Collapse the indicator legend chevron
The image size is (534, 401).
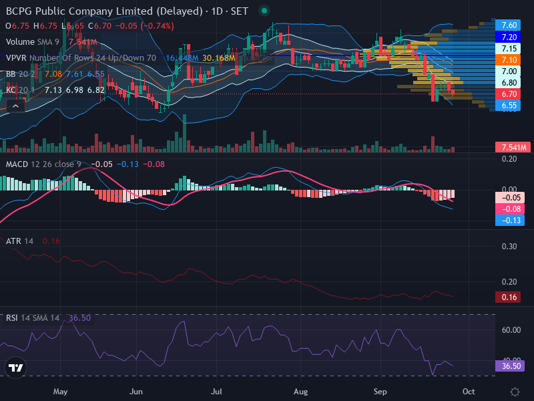point(15,106)
